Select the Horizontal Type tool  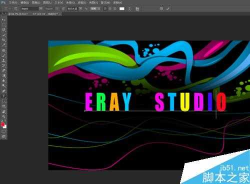[x=3, y=96]
